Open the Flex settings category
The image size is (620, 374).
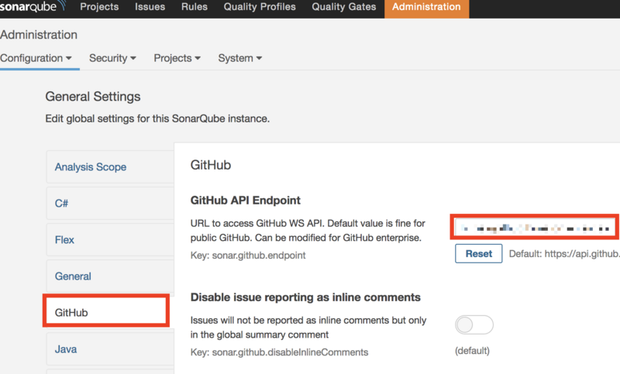click(110, 240)
